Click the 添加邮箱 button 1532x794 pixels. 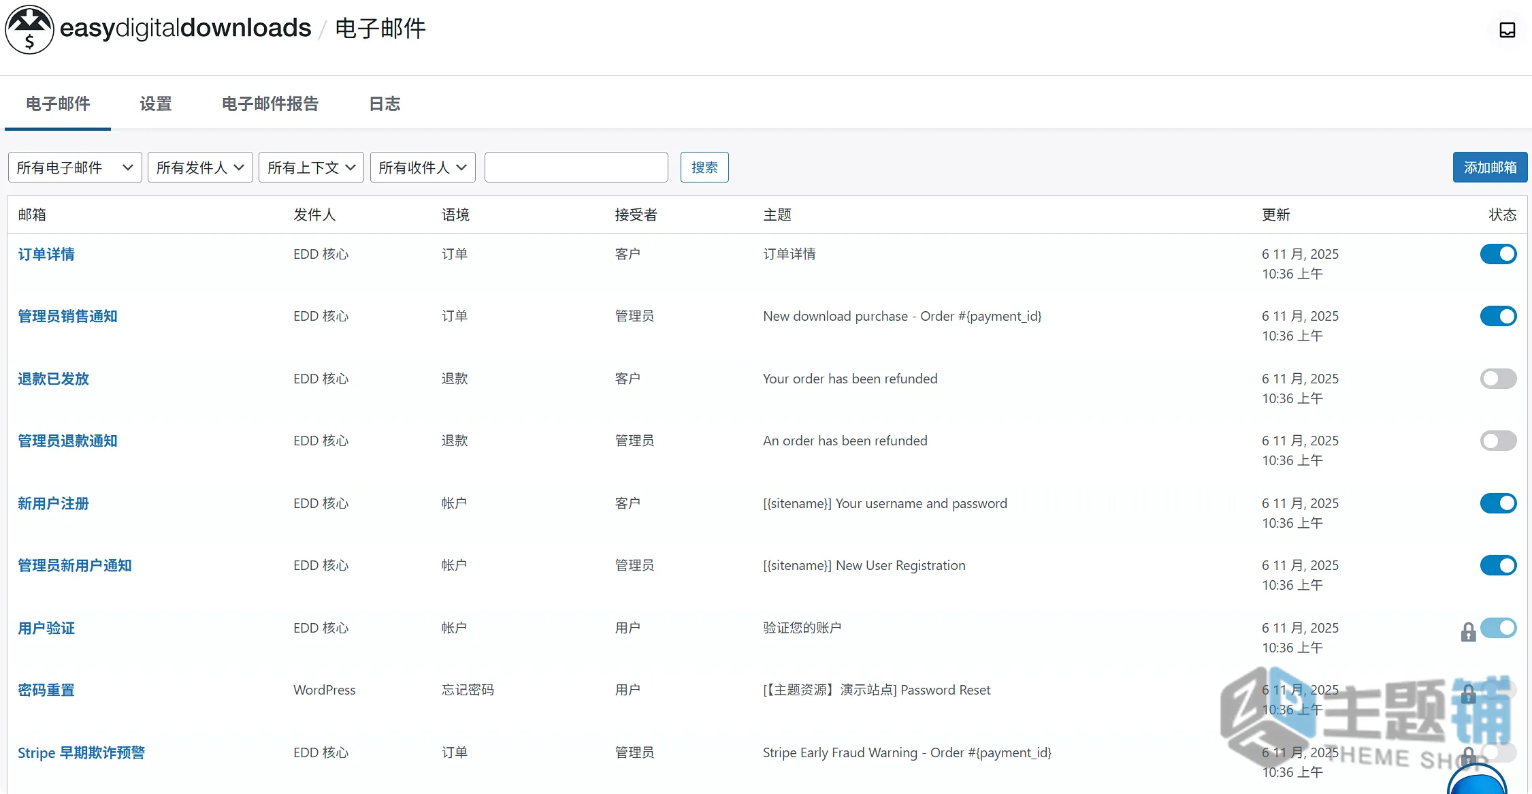pyautogui.click(x=1490, y=168)
